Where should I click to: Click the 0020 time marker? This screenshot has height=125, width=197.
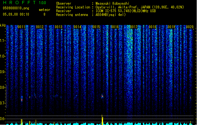coord(190,27)
